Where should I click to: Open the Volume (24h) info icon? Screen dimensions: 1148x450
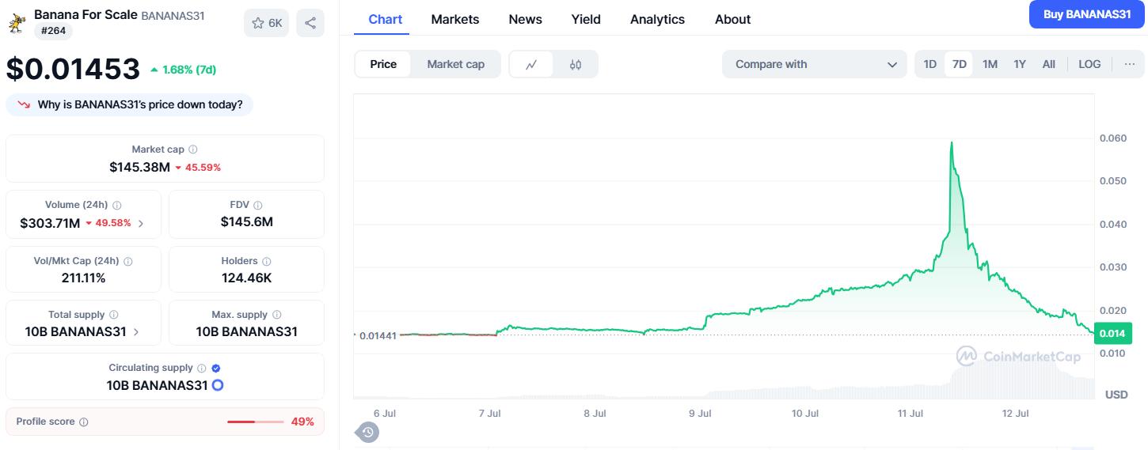click(x=117, y=205)
